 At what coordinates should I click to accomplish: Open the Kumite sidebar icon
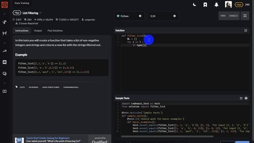click(x=4, y=33)
